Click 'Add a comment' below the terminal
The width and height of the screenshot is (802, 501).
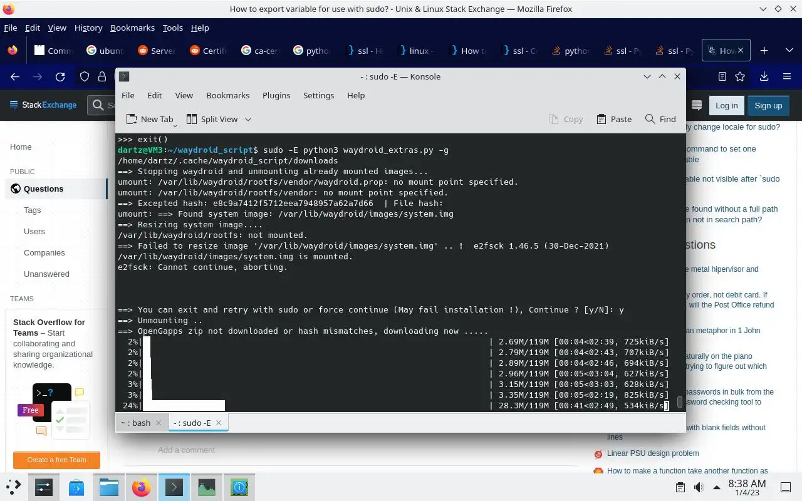(186, 450)
